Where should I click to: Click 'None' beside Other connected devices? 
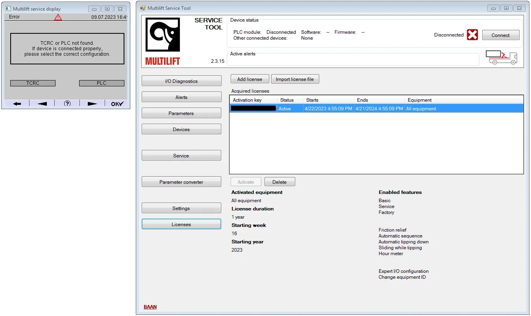tap(307, 38)
